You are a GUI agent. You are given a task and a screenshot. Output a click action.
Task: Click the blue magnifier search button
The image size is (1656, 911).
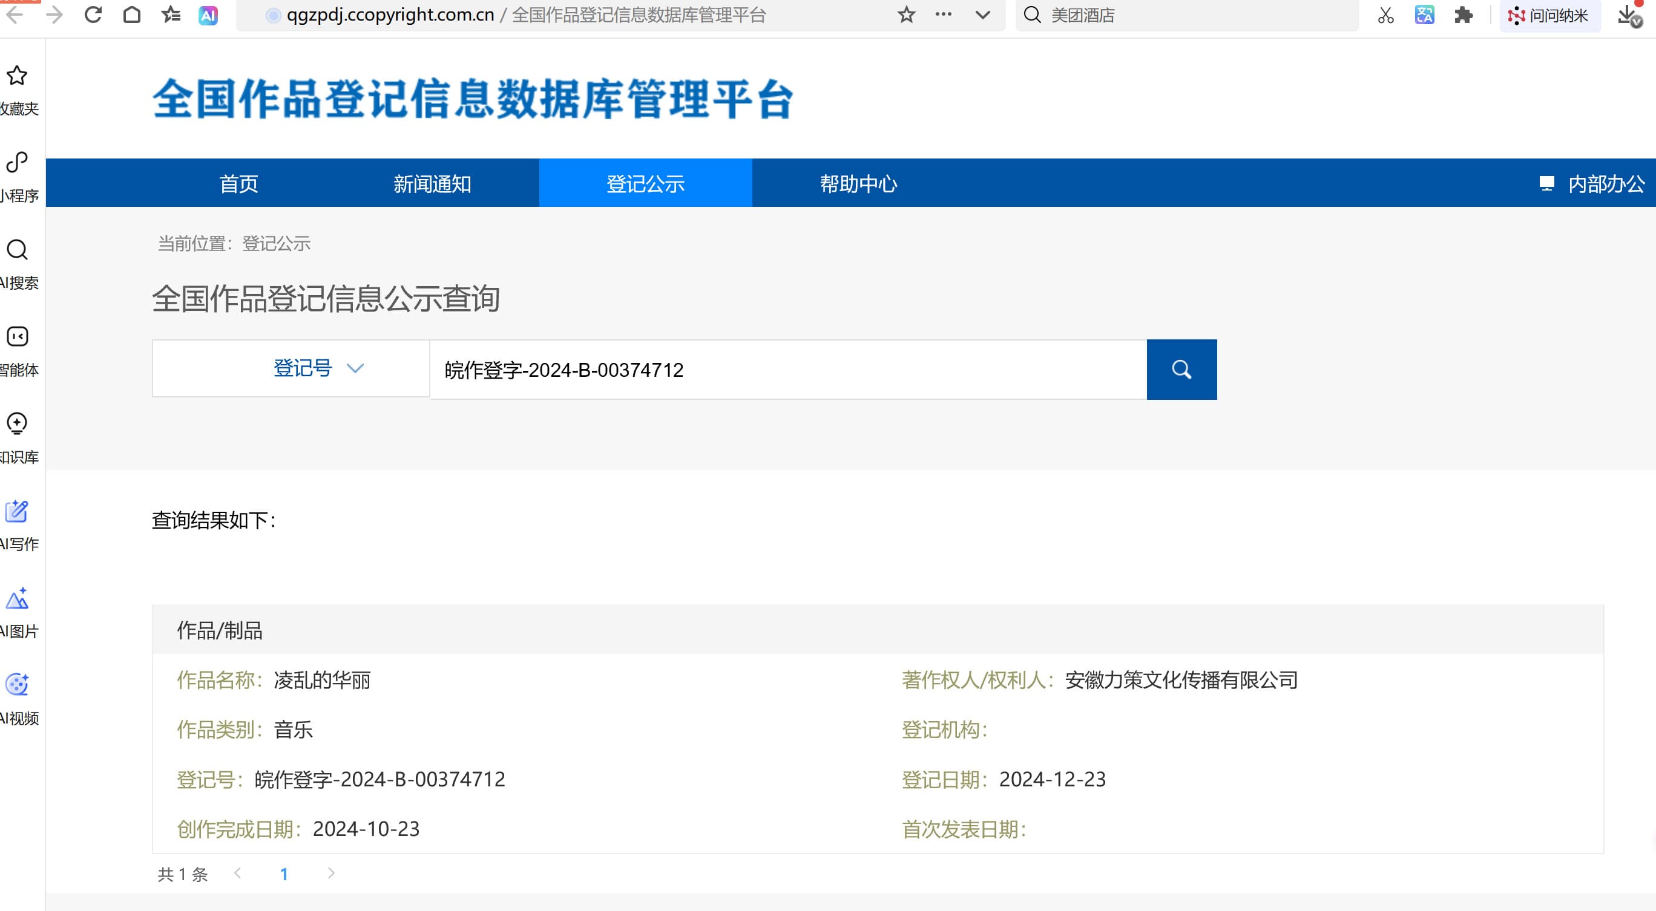1181,370
